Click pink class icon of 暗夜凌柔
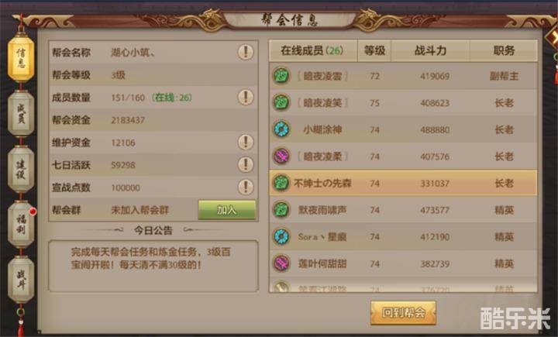The height and width of the screenshot is (337, 558). click(281, 156)
